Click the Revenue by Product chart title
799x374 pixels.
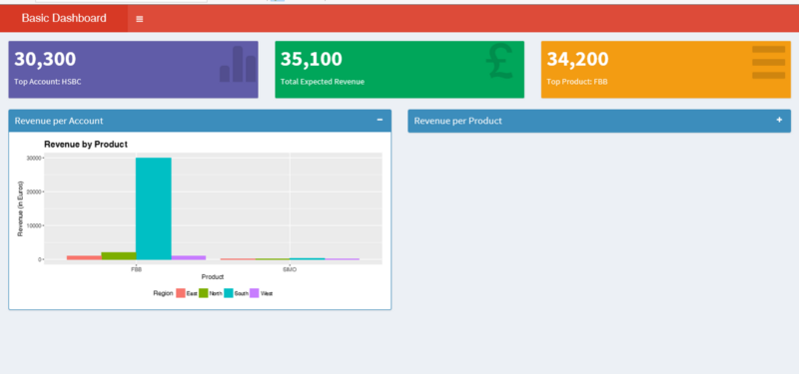pos(86,145)
